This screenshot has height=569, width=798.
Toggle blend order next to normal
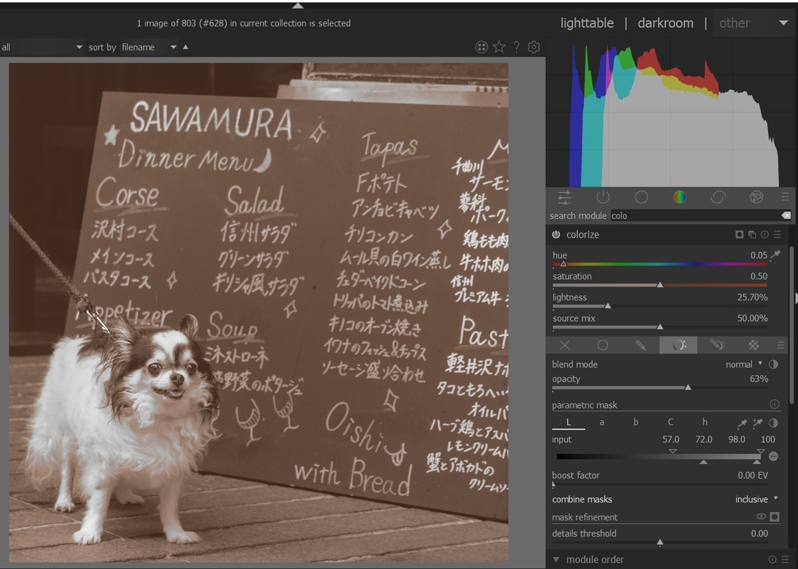(773, 364)
